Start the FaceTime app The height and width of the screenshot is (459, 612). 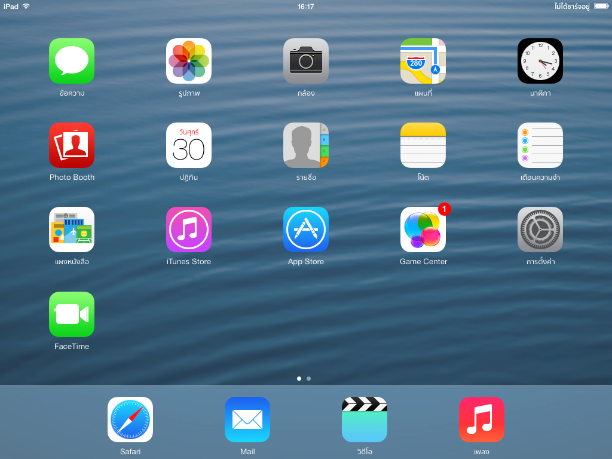[x=72, y=314]
